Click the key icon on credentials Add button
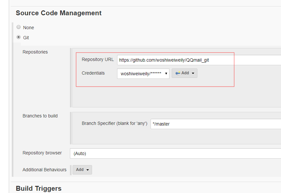The image size is (281, 193). 178,73
